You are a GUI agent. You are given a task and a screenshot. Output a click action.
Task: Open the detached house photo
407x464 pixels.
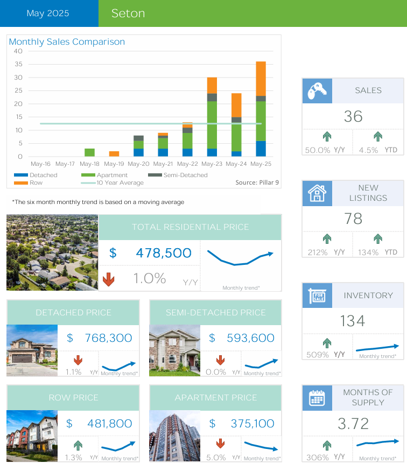click(32, 350)
